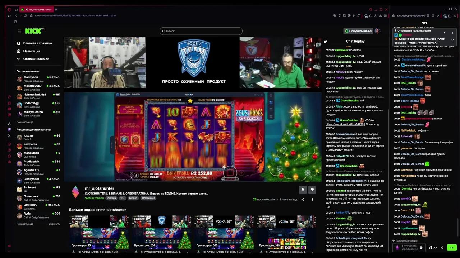
Task: Open Отслеживаемое in sidebar
Action: 33,59
